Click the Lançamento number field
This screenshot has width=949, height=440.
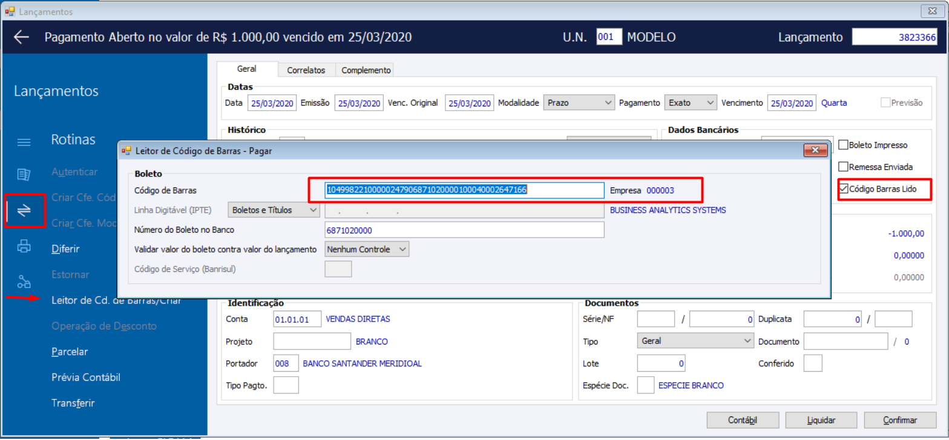[895, 37]
